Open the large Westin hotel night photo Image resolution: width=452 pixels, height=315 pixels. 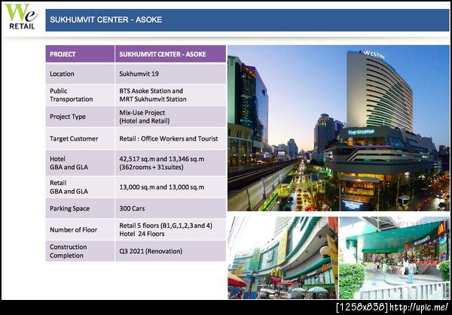338,128
